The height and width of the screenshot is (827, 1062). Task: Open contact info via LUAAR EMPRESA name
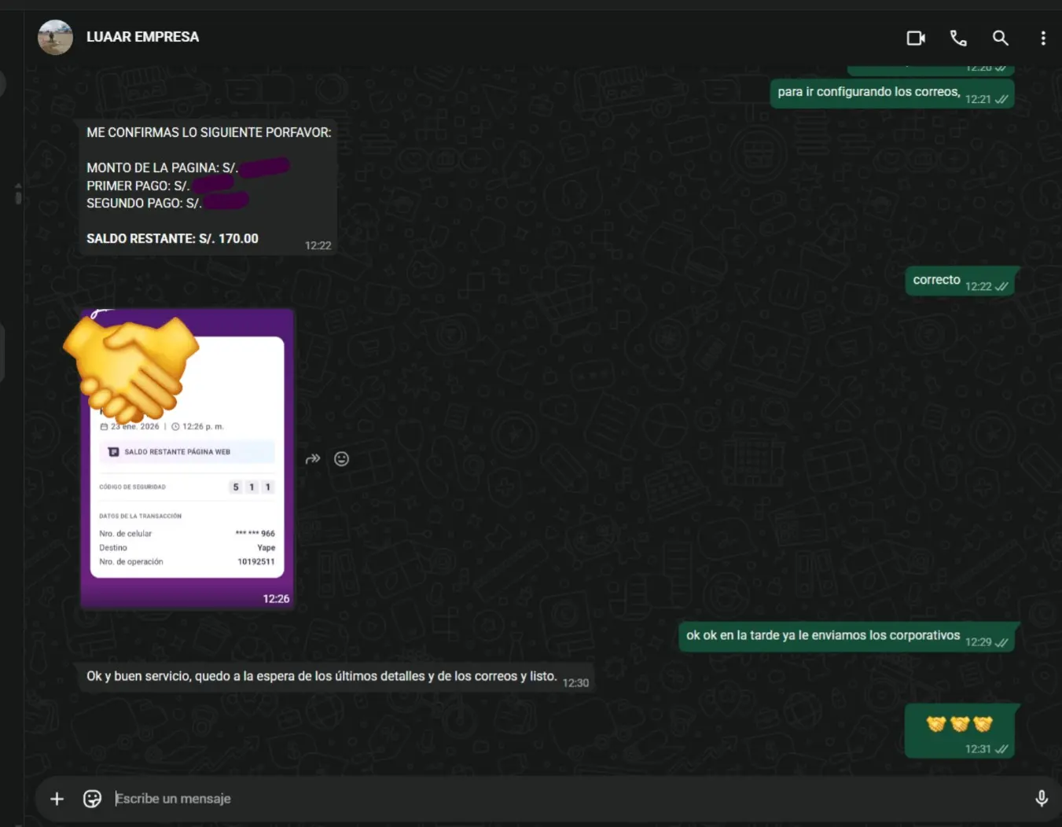142,37
